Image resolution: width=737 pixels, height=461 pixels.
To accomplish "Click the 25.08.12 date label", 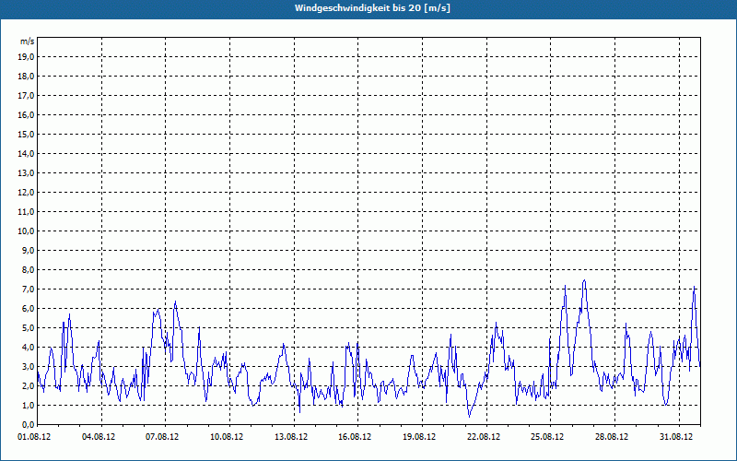I will (547, 437).
